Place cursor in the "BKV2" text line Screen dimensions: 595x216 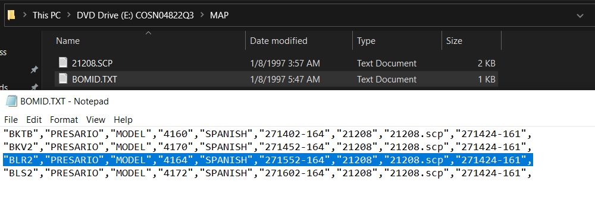click(268, 147)
